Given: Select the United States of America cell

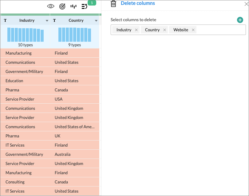Looking at the screenshot, I should point(75,127).
